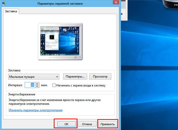
Task: Click the Энергосбережение description text
Action: [55, 102]
